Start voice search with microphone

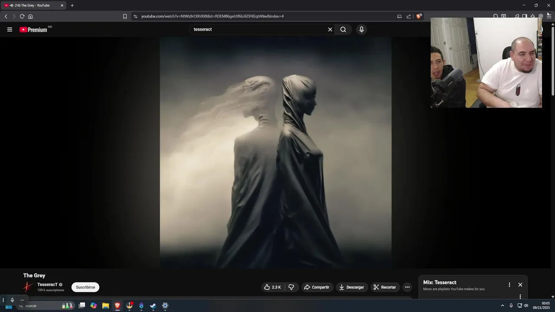point(362,29)
